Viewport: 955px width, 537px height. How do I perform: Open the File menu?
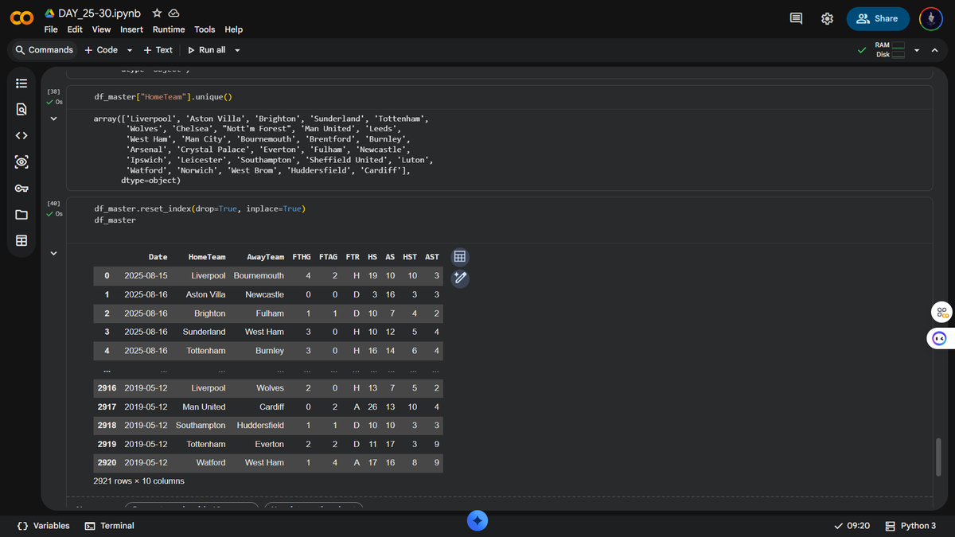tap(51, 29)
